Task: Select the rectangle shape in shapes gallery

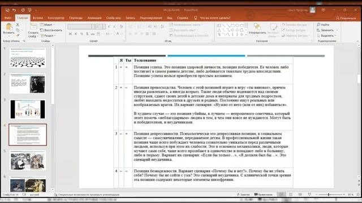Action: point(232,25)
